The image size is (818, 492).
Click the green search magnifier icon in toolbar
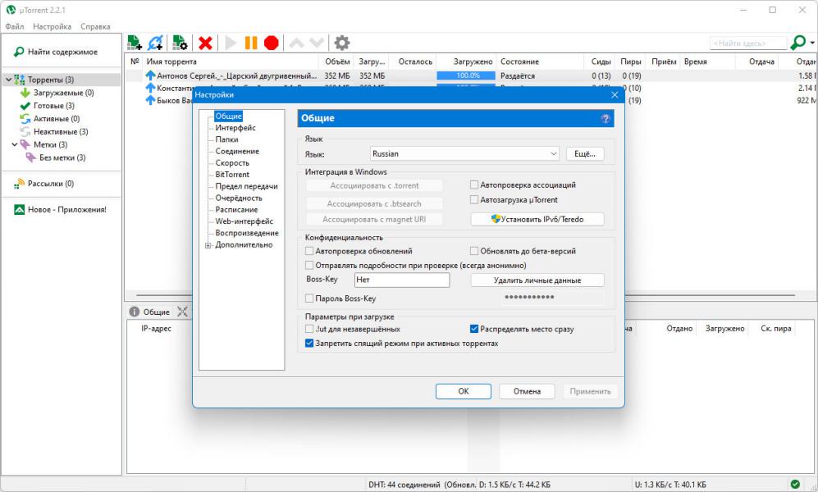point(798,42)
